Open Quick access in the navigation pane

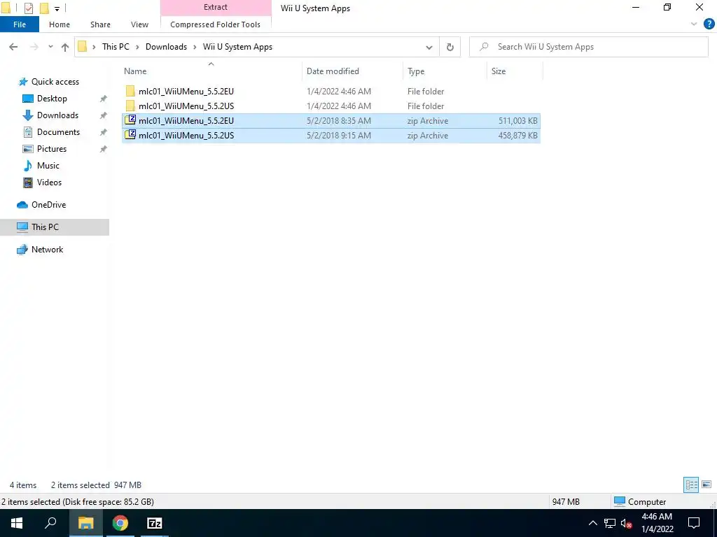(55, 82)
